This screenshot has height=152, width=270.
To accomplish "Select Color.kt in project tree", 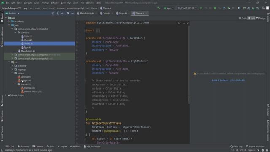I will [28, 36].
